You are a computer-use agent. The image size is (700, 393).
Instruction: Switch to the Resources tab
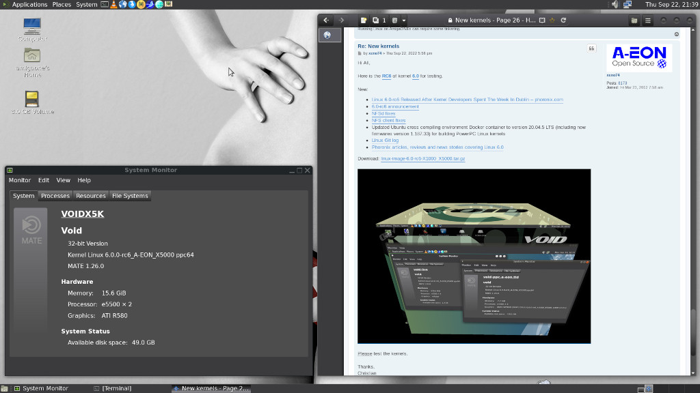[91, 196]
